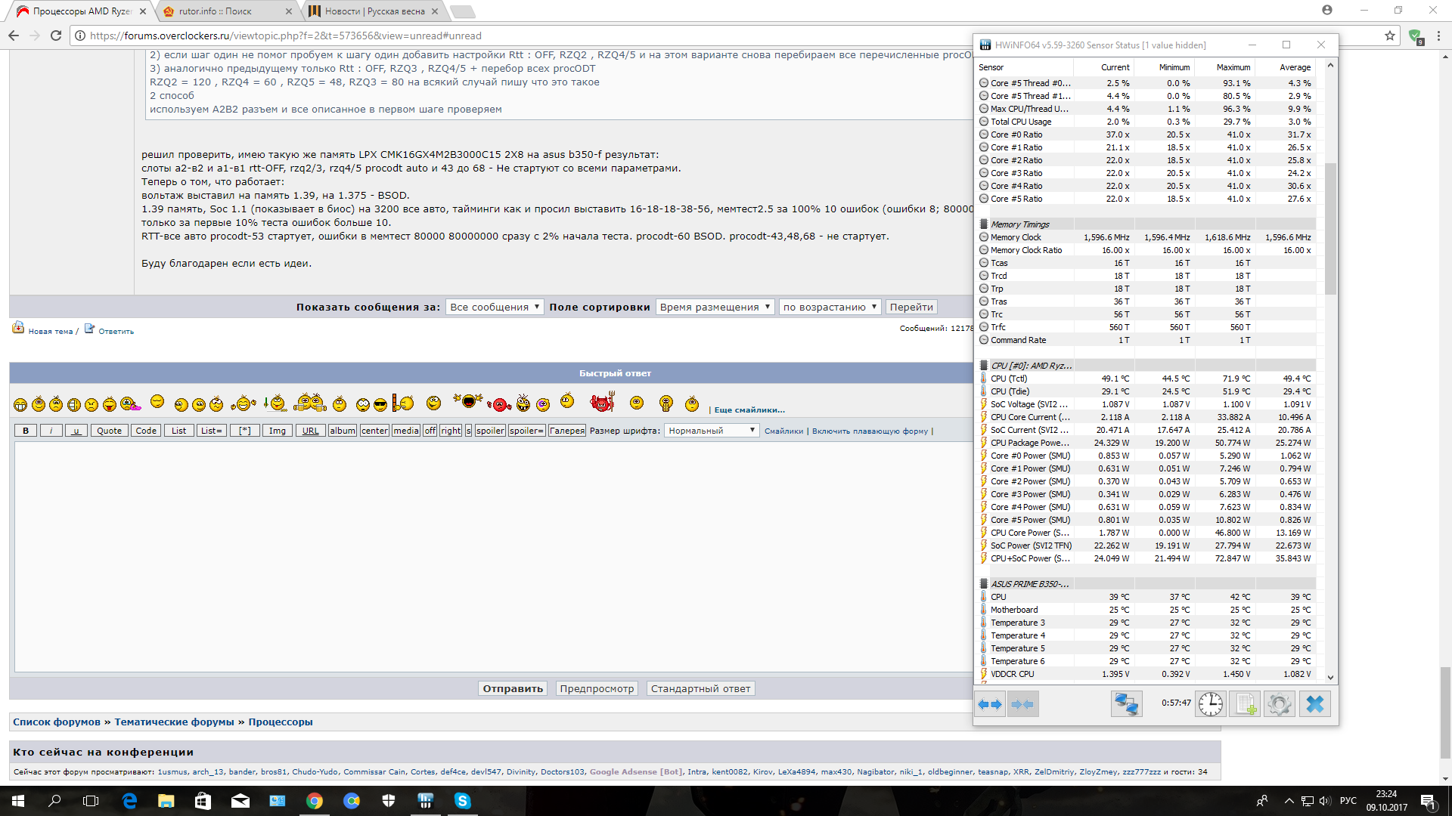Image resolution: width=1452 pixels, height=816 pixels.
Task: Close sensors with the blue X icon
Action: 1315,704
